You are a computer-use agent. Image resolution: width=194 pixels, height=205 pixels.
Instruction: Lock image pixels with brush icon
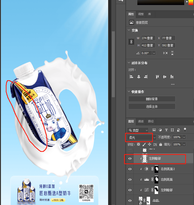coord(144,144)
